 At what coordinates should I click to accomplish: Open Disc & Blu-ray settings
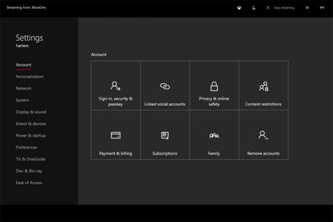coord(29,171)
